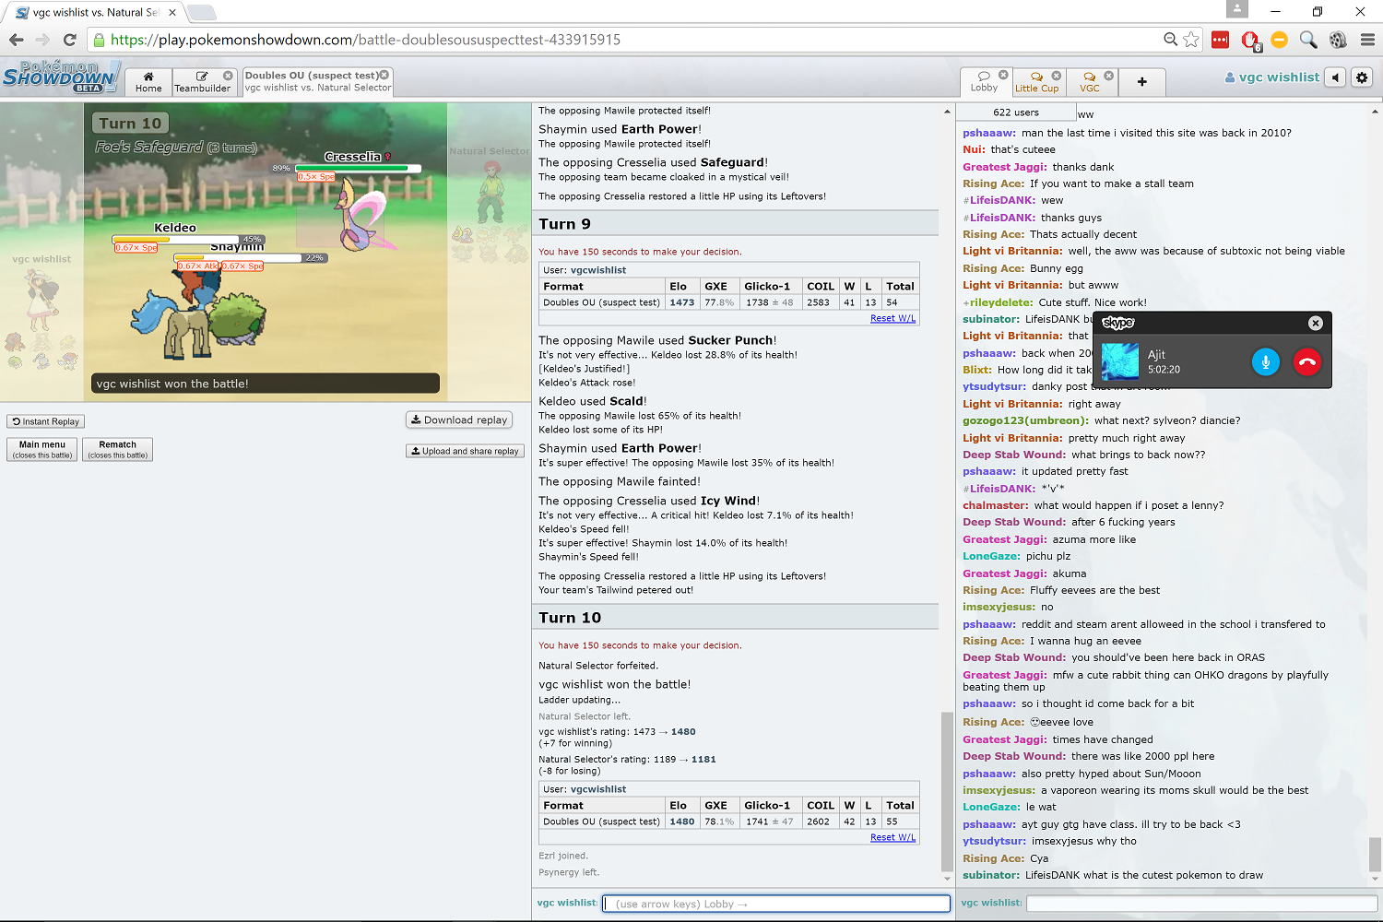
Task: Bookmark this page with the star icon
Action: [1191, 40]
